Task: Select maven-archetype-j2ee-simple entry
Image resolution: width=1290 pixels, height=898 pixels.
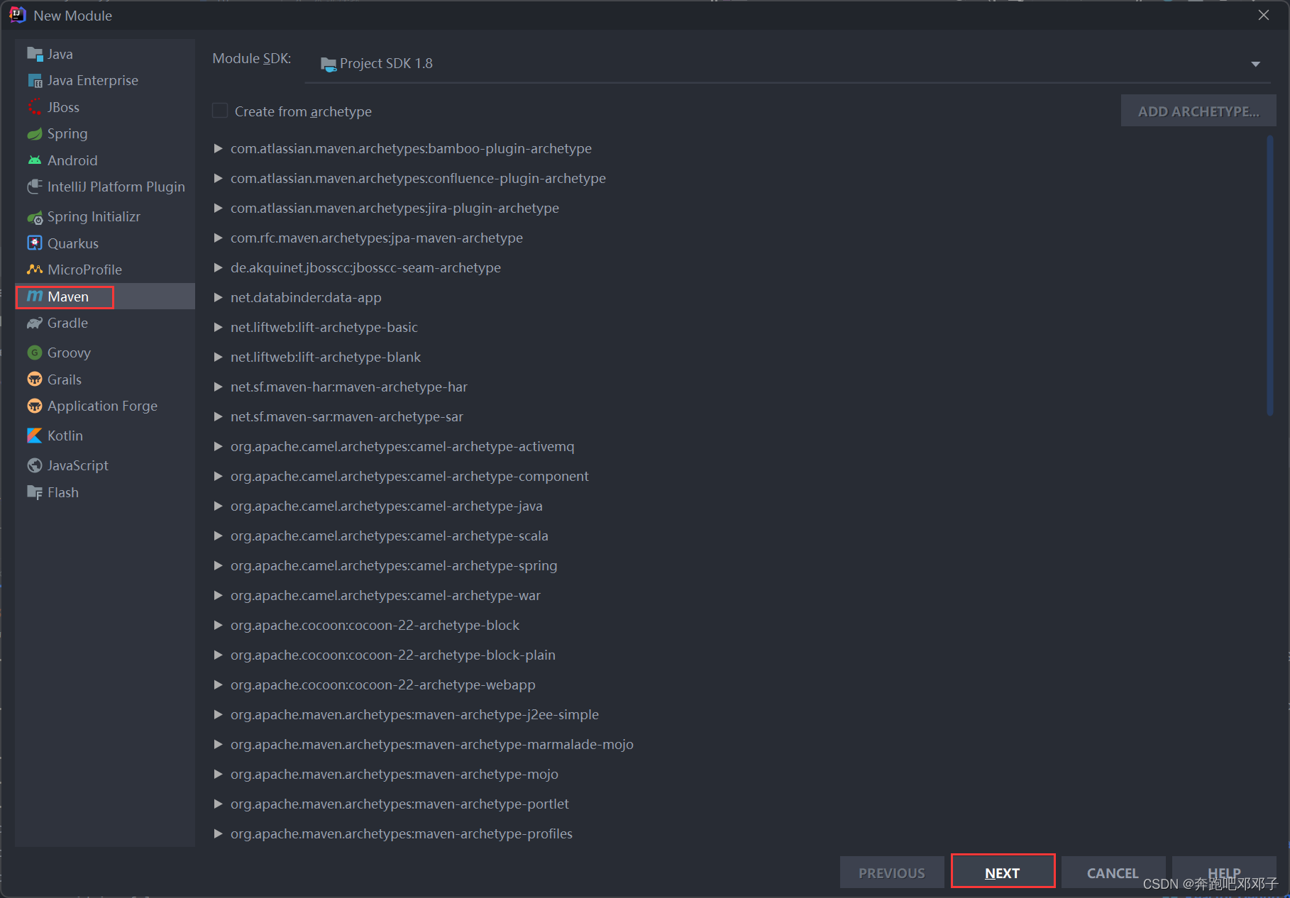Action: point(414,714)
